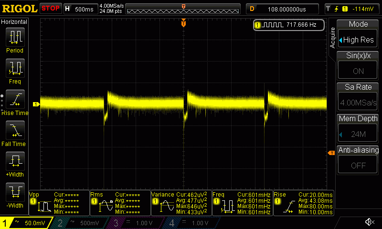Select the Period measurement icon

pyautogui.click(x=15, y=37)
